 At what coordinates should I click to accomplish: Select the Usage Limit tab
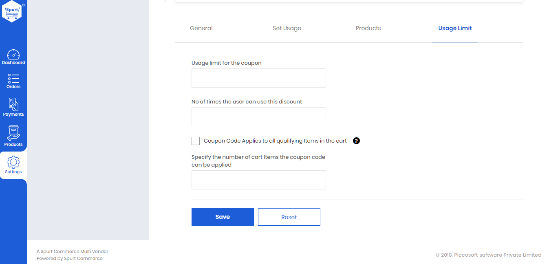[x=455, y=28]
